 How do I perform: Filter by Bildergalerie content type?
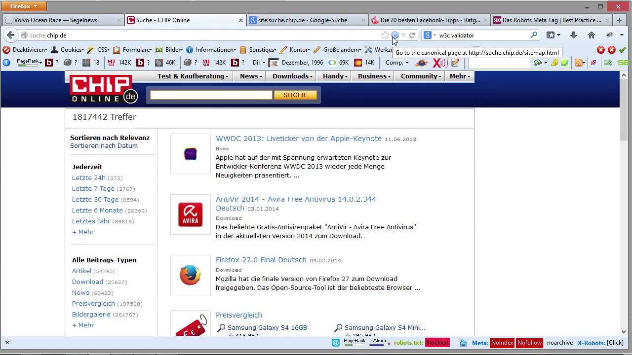(91, 314)
